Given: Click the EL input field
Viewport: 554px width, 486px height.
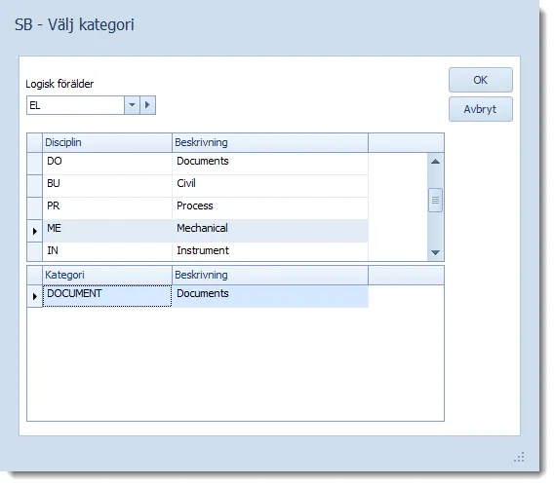Looking at the screenshot, I should click(x=75, y=105).
